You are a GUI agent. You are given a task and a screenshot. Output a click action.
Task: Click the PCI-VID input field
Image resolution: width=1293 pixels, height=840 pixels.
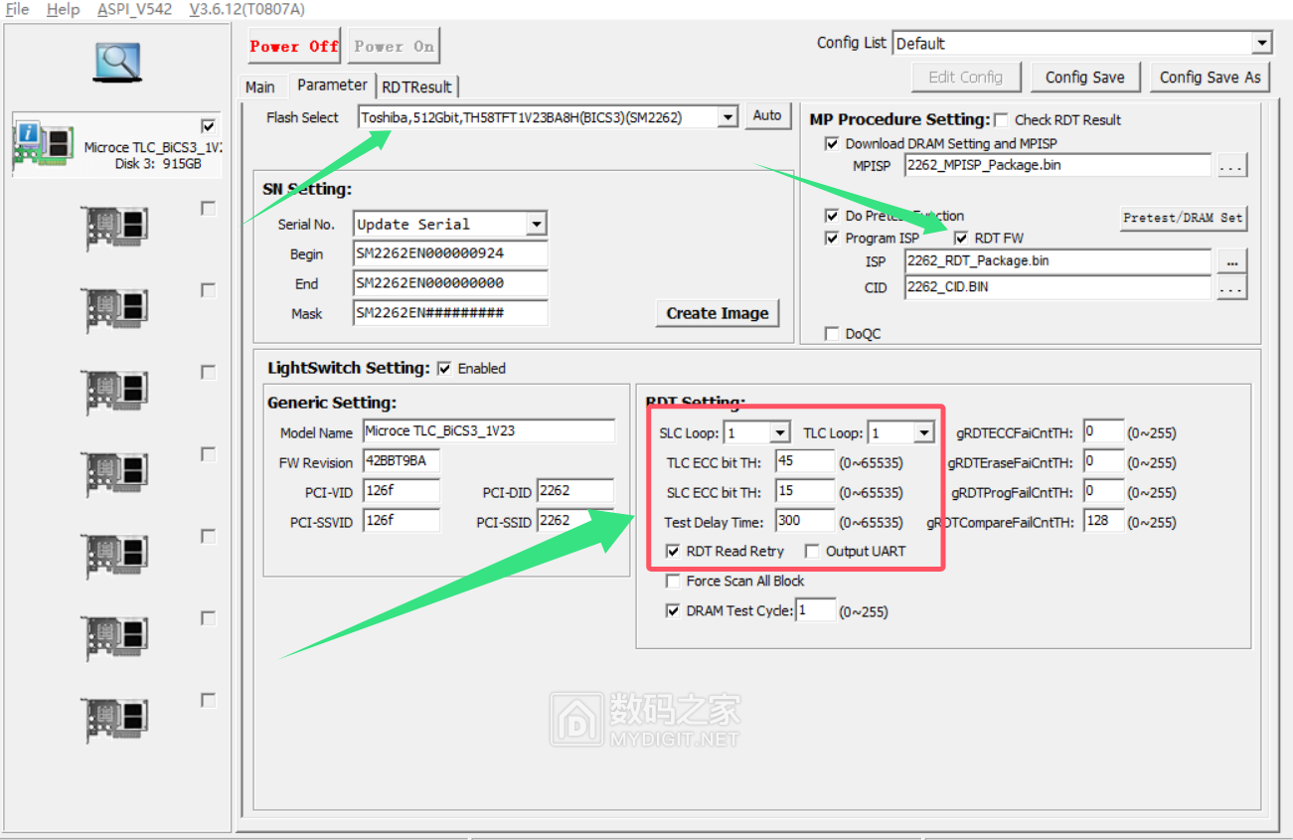402,491
